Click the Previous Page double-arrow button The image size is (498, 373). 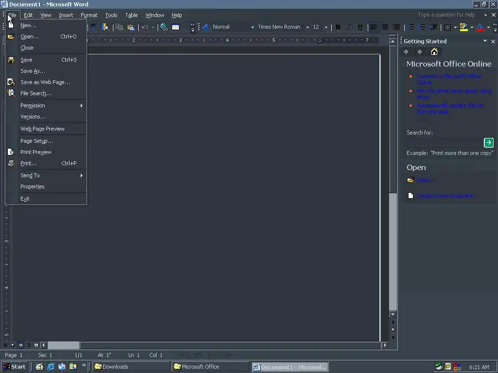393,322
